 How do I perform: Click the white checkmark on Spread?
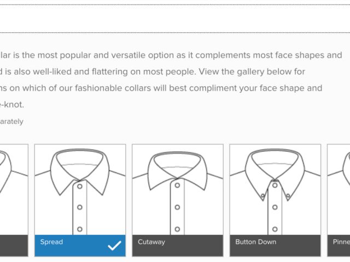pos(114,246)
